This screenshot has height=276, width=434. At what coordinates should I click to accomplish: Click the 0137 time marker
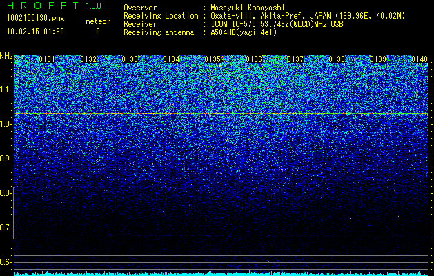click(x=295, y=59)
